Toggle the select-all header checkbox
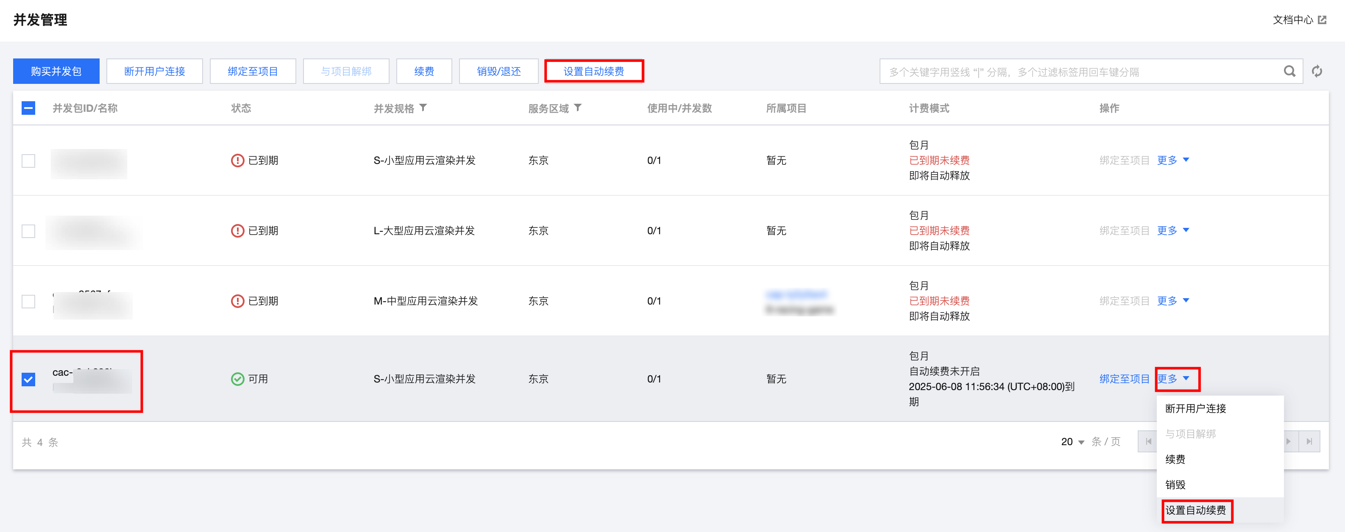 (x=28, y=108)
